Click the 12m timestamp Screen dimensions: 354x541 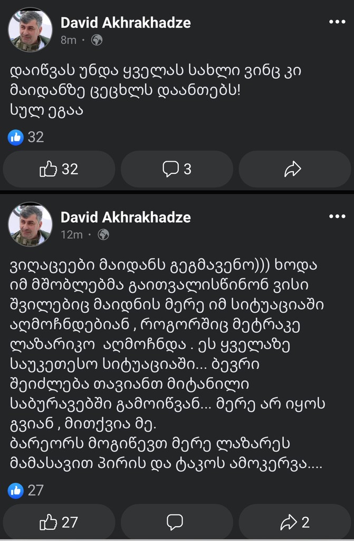coord(72,235)
